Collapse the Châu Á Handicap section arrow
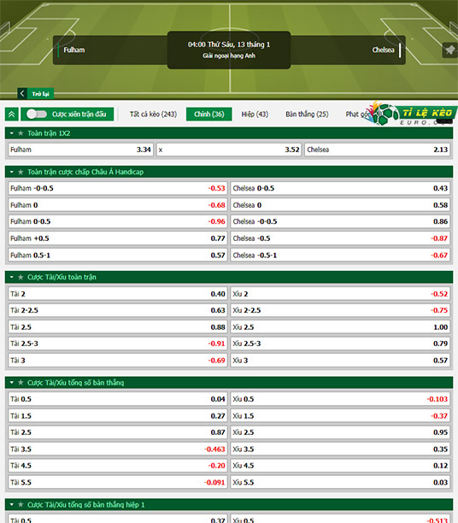Screen dimensions: 458x523 tap(12, 172)
